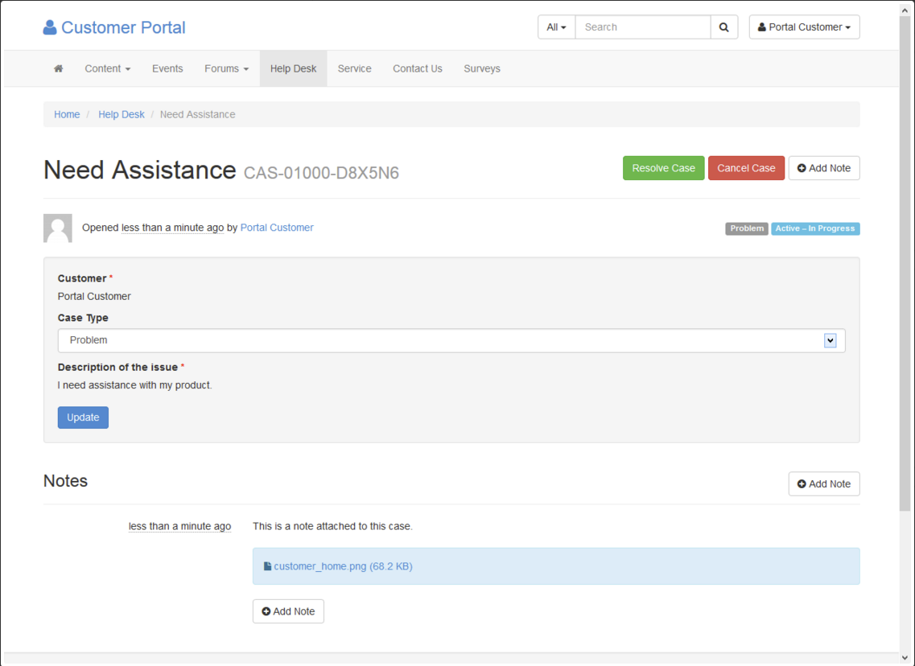Follow the Help Desk breadcrumb link
The height and width of the screenshot is (666, 915).
(122, 114)
